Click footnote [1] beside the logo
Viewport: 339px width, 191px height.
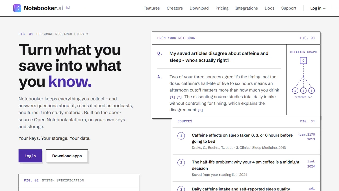[68, 8]
